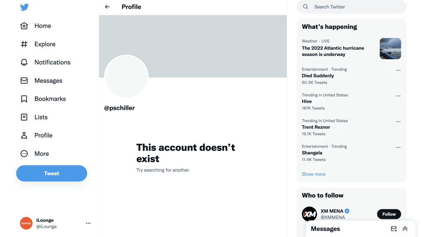Expand the Messages panel with the chevron

pyautogui.click(x=405, y=229)
